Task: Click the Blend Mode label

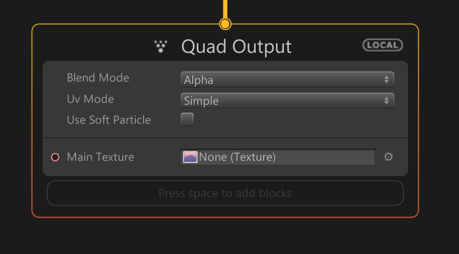Action: click(x=98, y=78)
